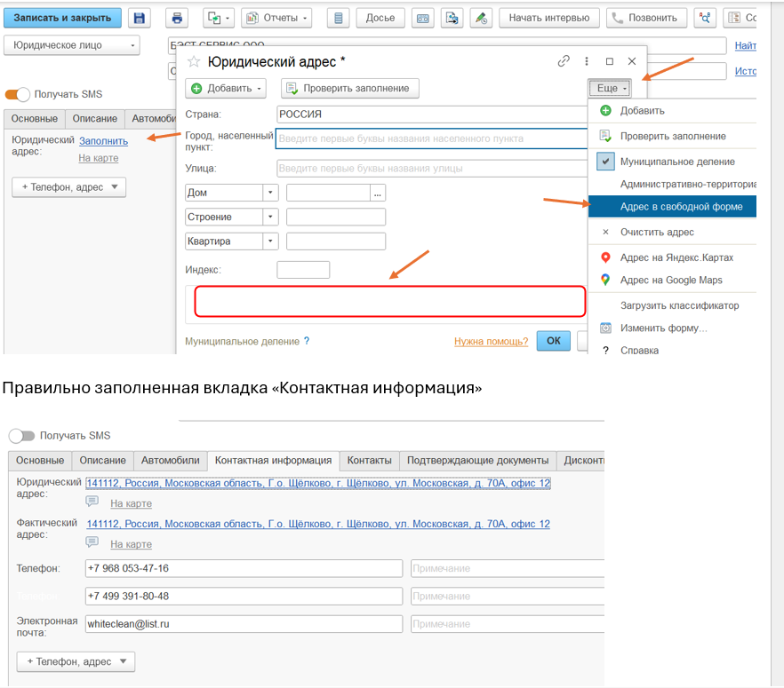Screen dimensions: 784x688
Task: Star the Юридический адрес dialog as favorite
Action: coord(194,61)
